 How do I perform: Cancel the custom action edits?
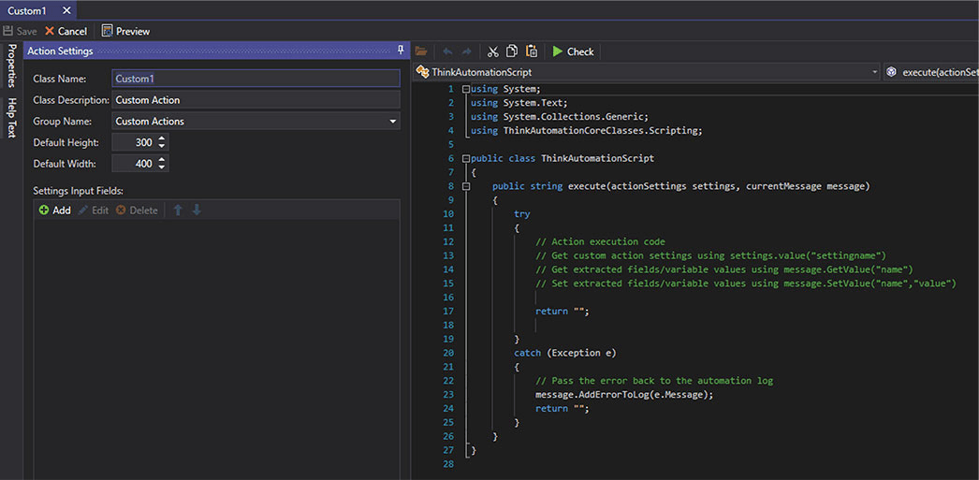coord(66,31)
